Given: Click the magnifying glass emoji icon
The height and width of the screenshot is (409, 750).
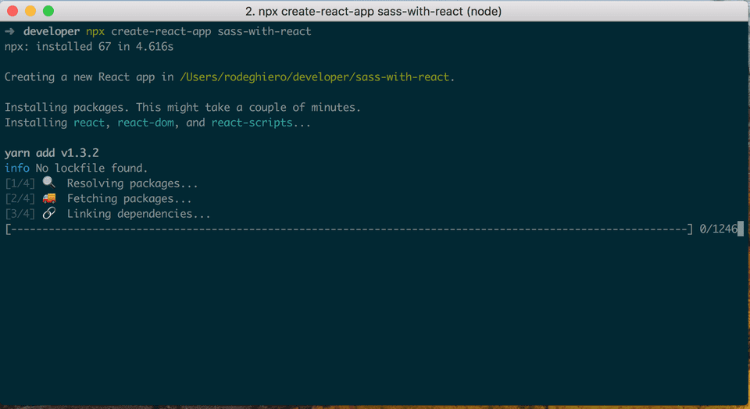Looking at the screenshot, I should [x=48, y=183].
